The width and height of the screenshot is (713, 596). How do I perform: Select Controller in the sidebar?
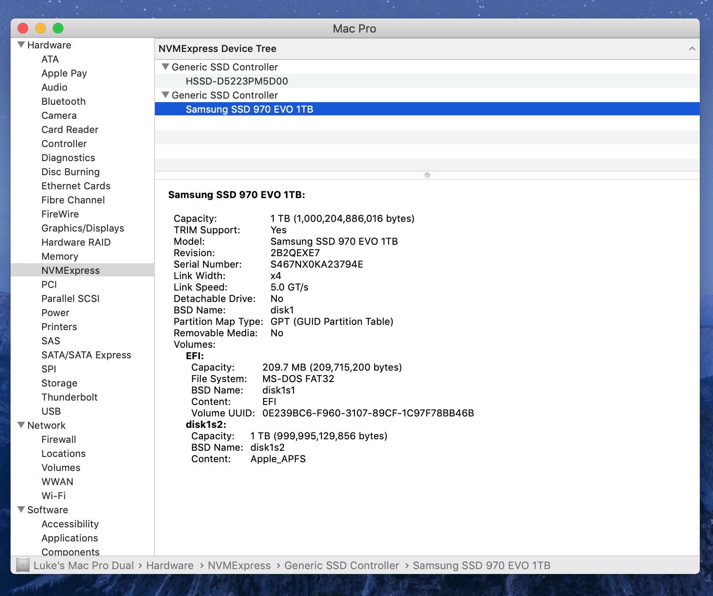click(64, 143)
